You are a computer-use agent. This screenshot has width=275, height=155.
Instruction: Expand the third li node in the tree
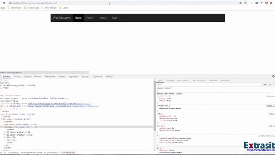coord(5,137)
